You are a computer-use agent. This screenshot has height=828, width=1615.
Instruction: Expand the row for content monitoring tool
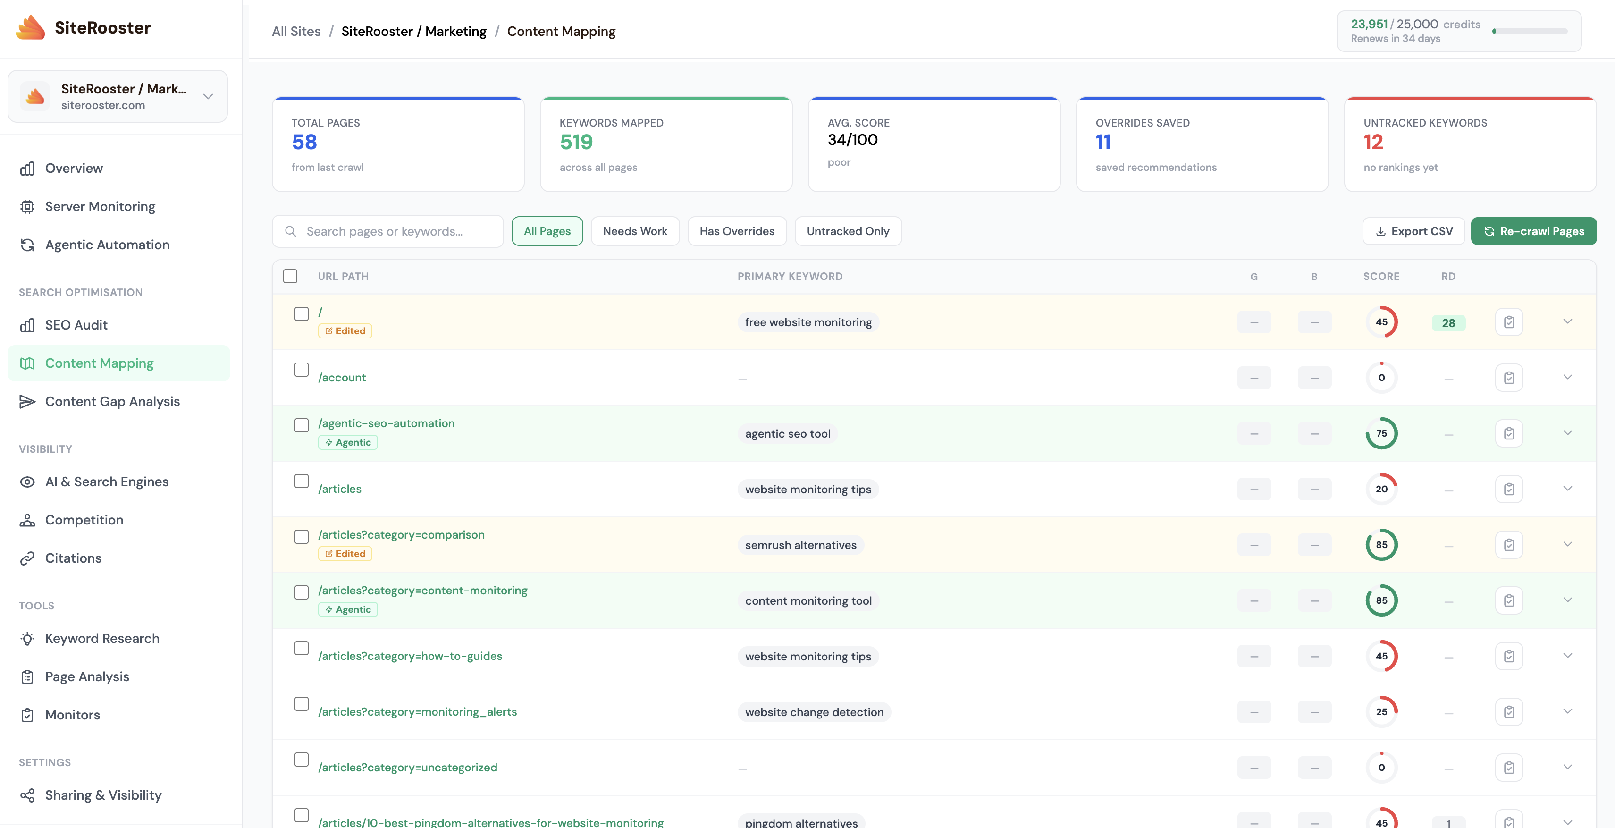1569,600
